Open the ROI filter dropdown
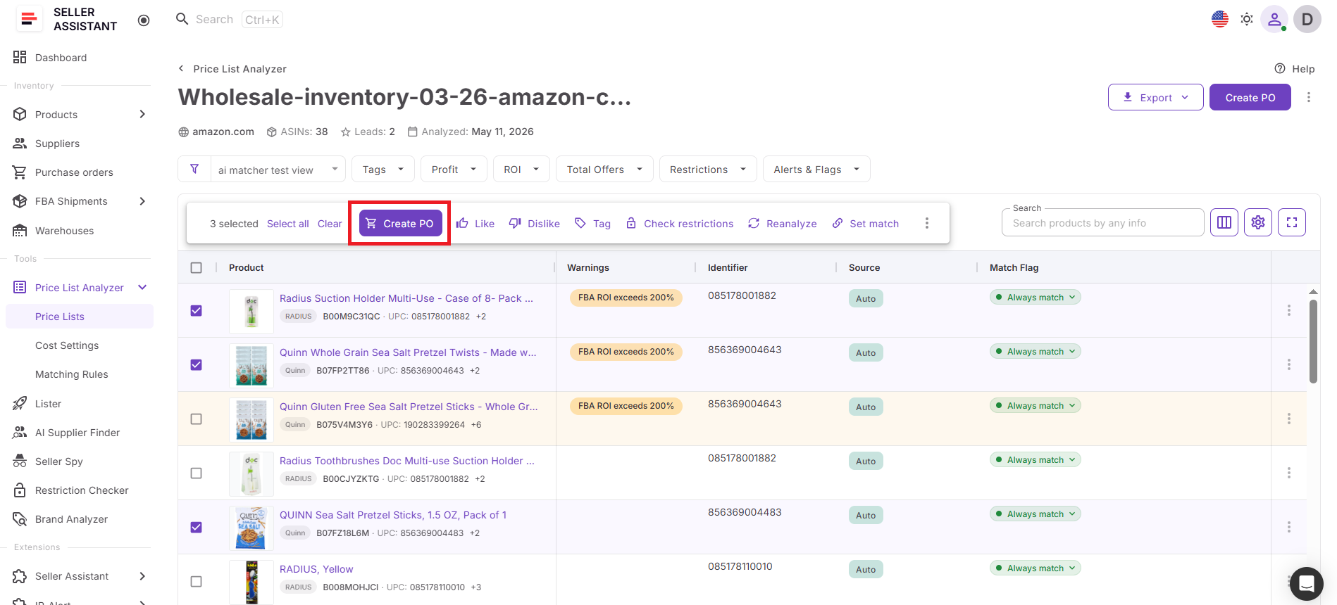1337x605 pixels. tap(521, 169)
